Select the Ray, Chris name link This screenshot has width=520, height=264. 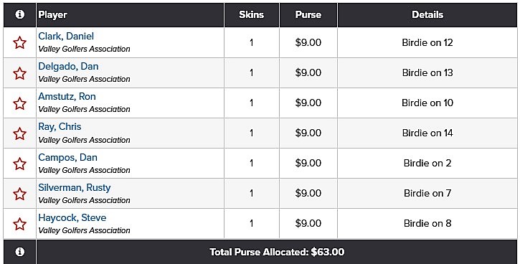tap(60, 127)
